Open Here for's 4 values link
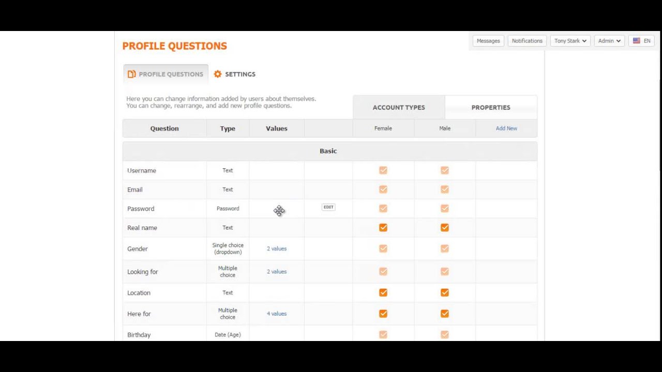Image resolution: width=662 pixels, height=372 pixels. pos(277,314)
